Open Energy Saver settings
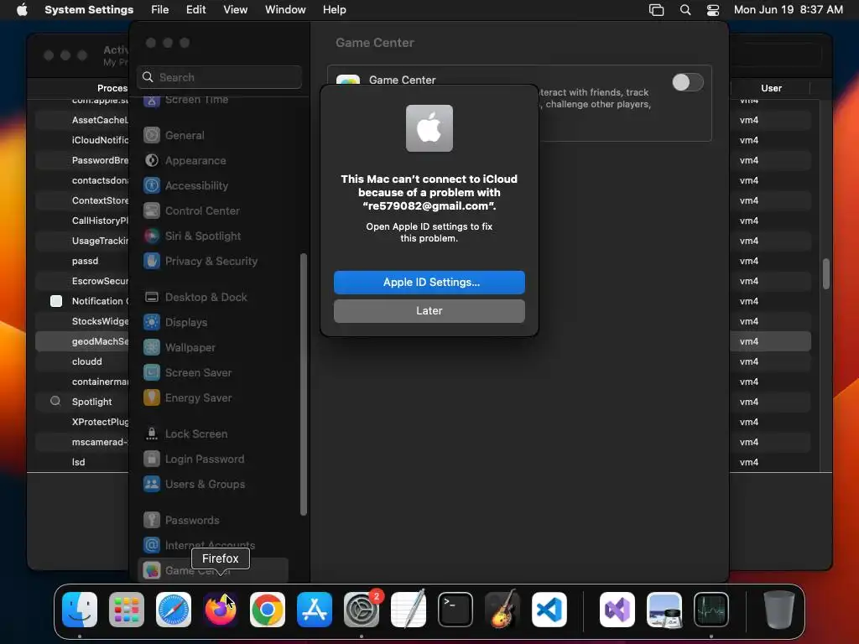This screenshot has width=859, height=644. (x=187, y=398)
